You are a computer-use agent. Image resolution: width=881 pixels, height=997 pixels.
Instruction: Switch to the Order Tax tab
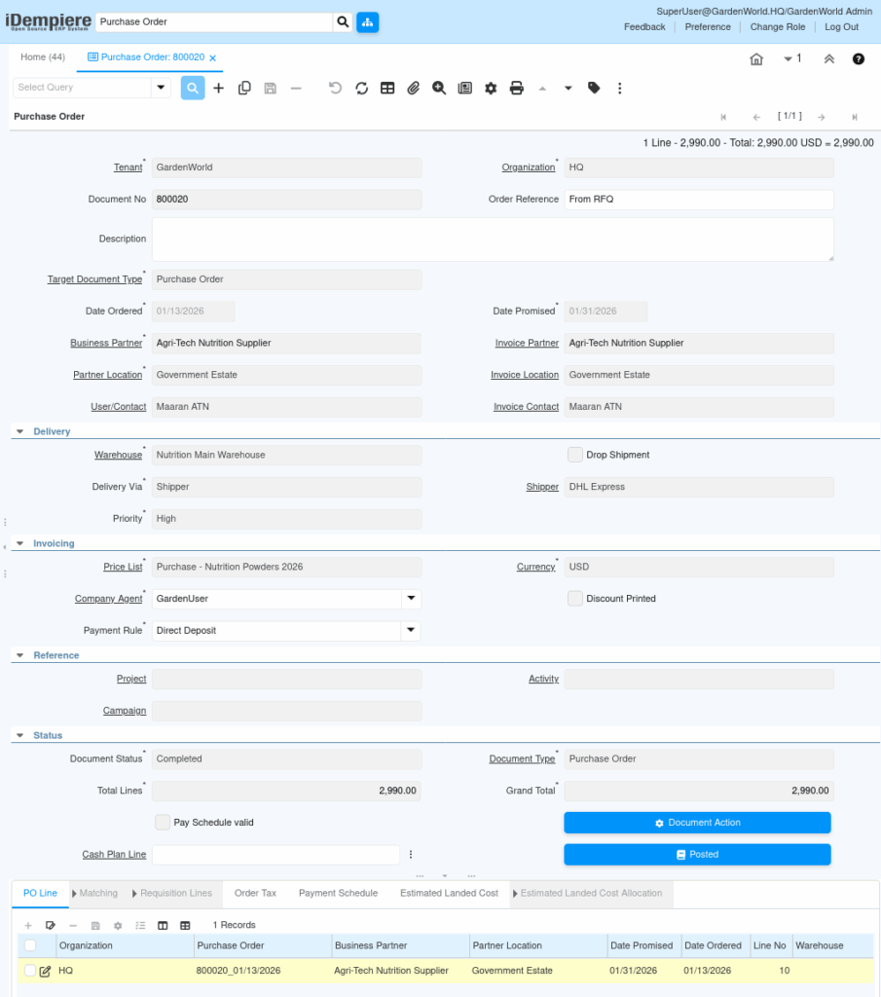255,893
